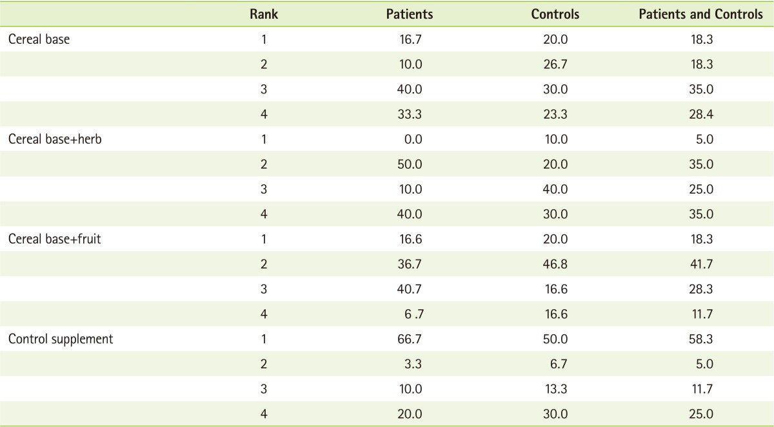Click the 40.7 value under Patients

pos(411,289)
